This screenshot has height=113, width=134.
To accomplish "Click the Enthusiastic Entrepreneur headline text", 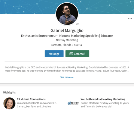I will pos(67,36).
